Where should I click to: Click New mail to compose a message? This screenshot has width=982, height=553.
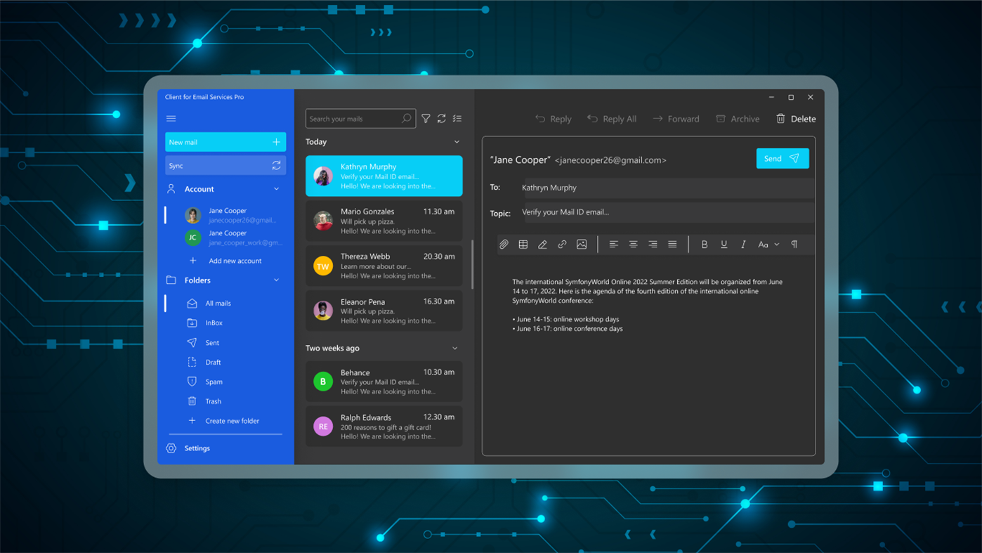[225, 141]
